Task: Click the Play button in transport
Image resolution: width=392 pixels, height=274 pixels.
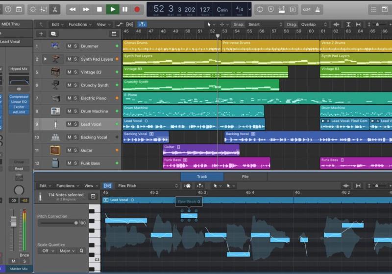Action: [x=113, y=9]
